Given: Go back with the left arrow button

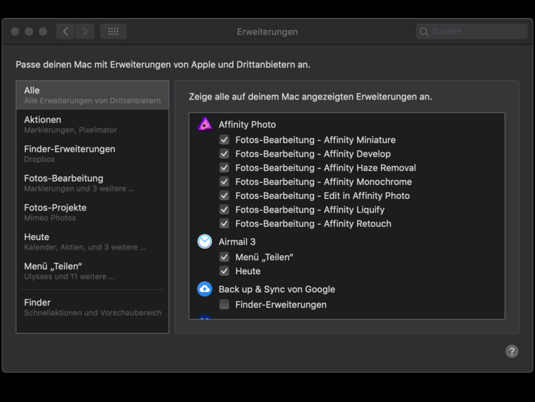Looking at the screenshot, I should (x=65, y=31).
